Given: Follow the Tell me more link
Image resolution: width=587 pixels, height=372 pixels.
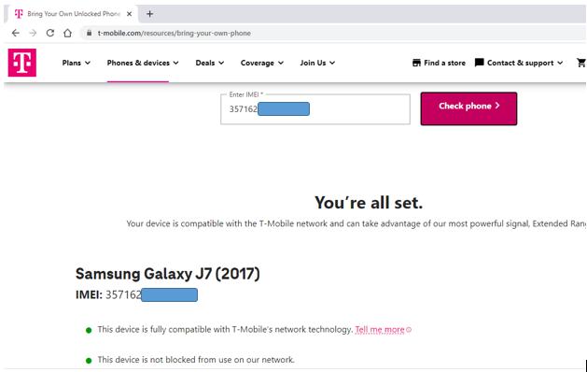Looking at the screenshot, I should [x=380, y=330].
